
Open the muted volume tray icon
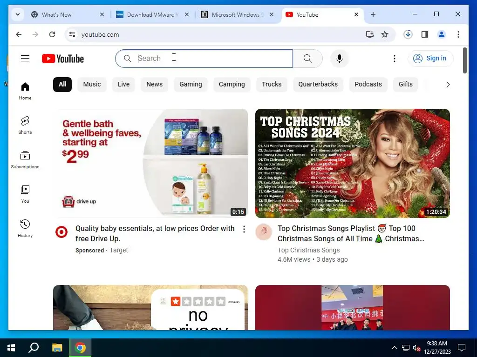(x=416, y=348)
